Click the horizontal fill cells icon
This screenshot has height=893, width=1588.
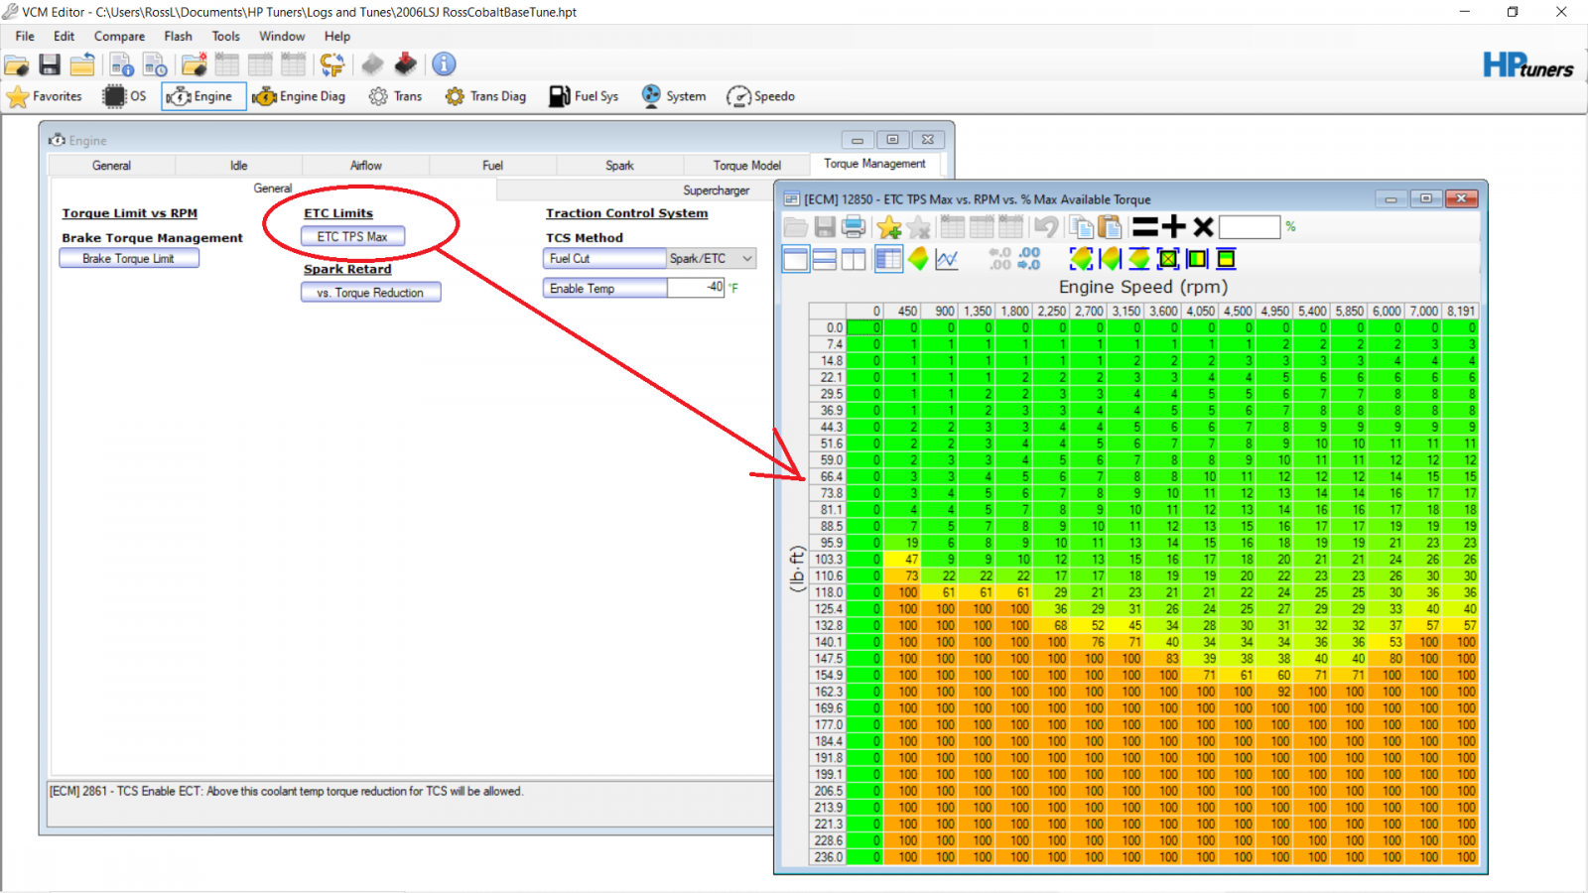pos(1197,259)
